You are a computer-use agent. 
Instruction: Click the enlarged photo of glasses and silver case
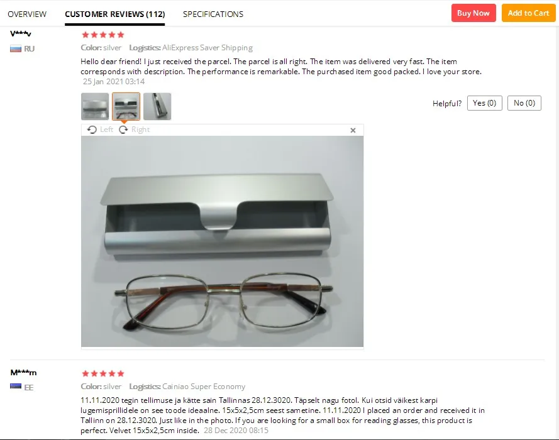pos(222,241)
